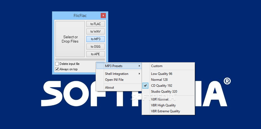Select the Custom MP3 preset
Viewport: 261px width, 129px height.
[x=168, y=66]
